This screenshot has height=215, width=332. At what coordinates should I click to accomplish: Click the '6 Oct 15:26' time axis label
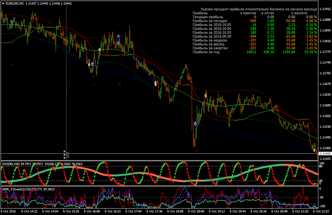click(71, 211)
